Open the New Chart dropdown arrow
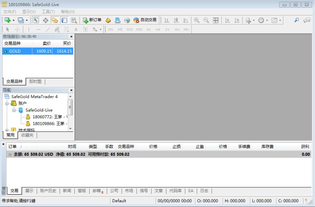315x207 pixels. pyautogui.click(x=14, y=20)
